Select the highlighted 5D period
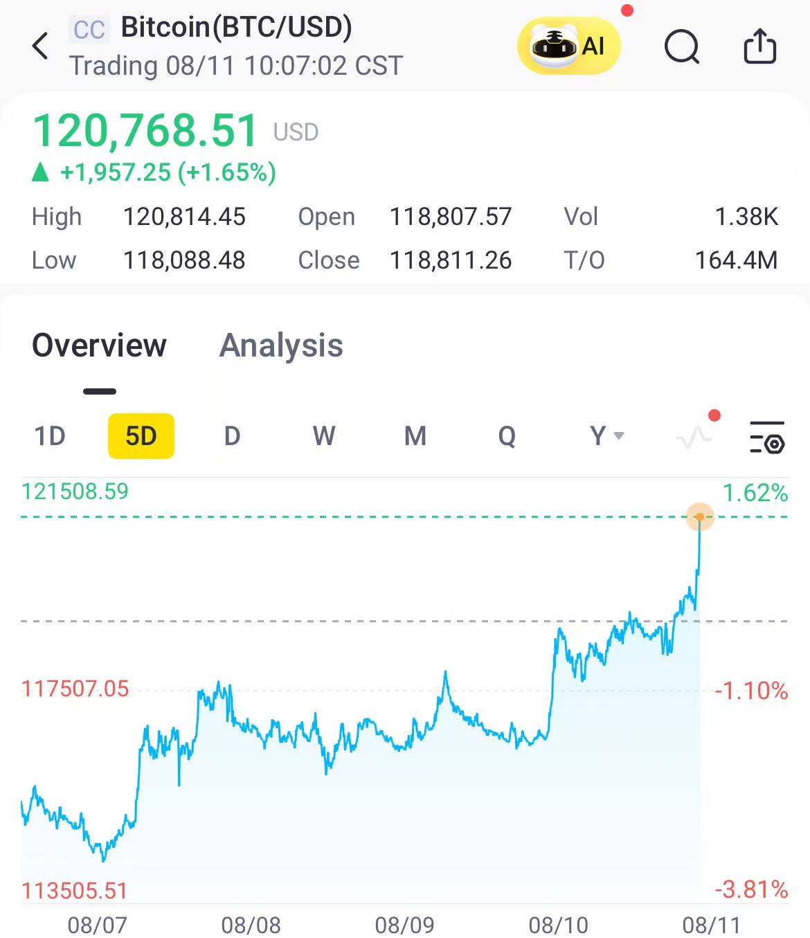 tap(141, 436)
